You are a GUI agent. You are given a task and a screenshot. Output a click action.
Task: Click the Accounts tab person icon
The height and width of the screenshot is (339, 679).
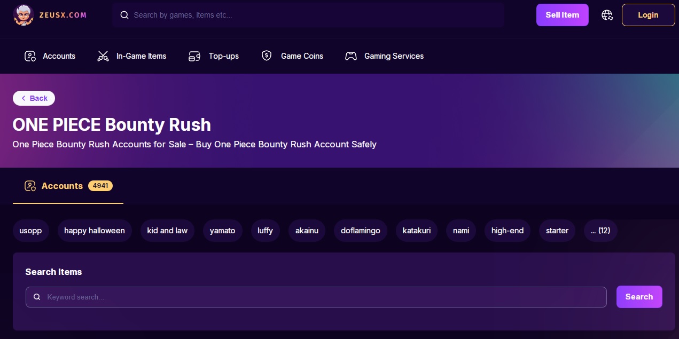click(x=30, y=186)
